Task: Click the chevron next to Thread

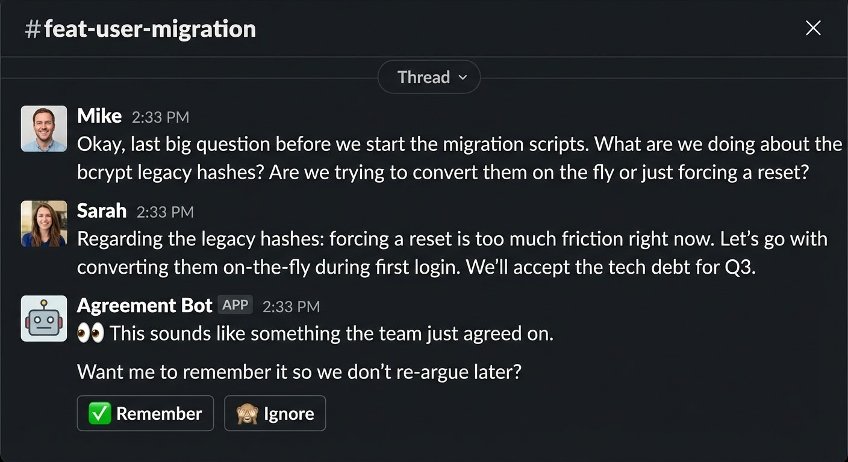Action: (x=463, y=78)
